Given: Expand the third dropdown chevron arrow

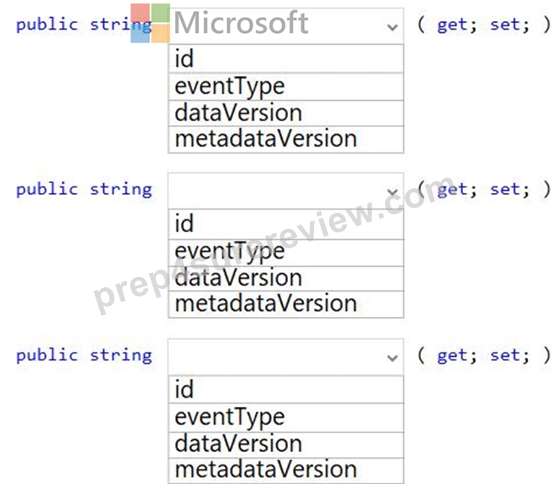Looking at the screenshot, I should click(392, 358).
